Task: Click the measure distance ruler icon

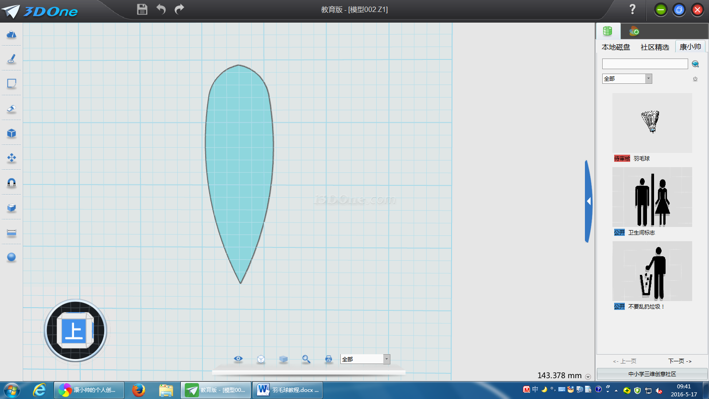Action: [12, 233]
